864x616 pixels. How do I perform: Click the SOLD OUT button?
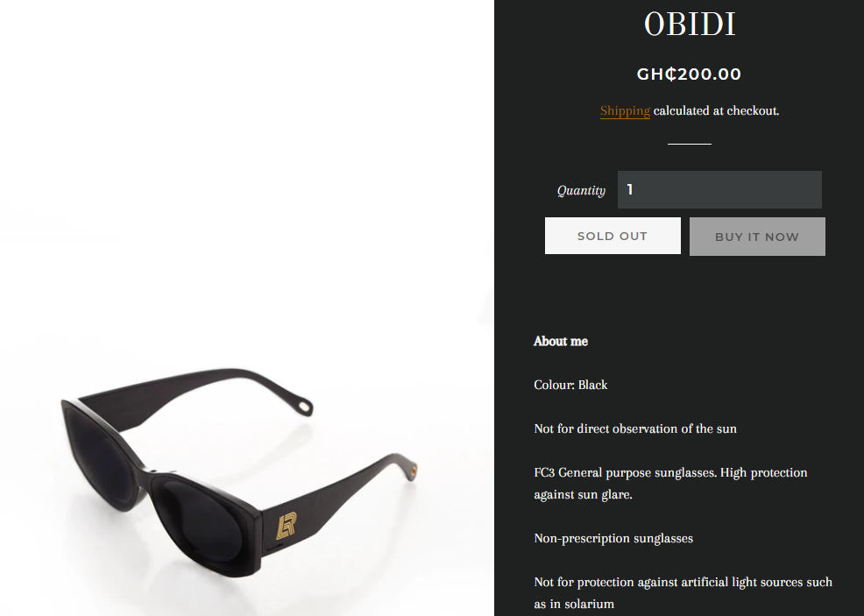click(x=613, y=236)
